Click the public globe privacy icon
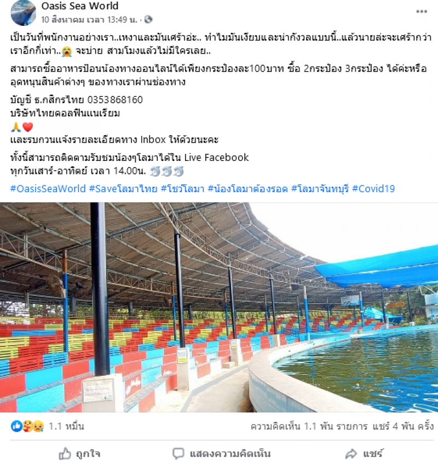 [148, 20]
